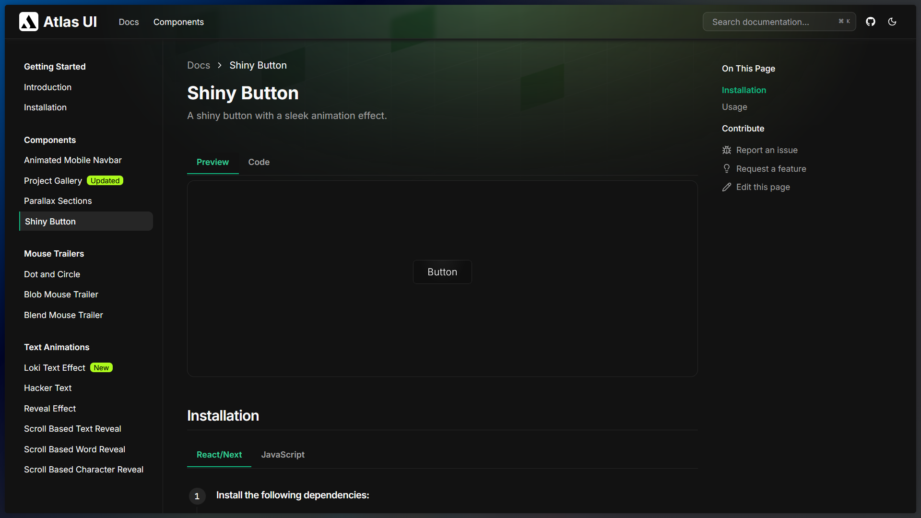This screenshot has height=518, width=921.
Task: Click the Updated badge on Project Gallery
Action: (105, 181)
